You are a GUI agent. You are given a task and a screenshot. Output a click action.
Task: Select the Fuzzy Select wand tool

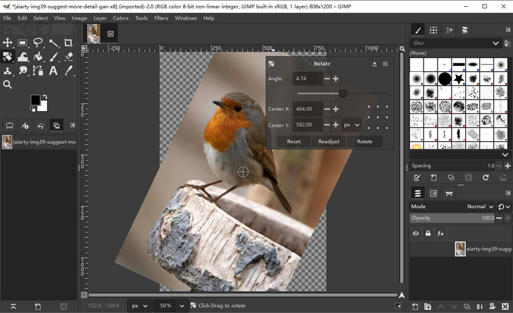click(x=53, y=43)
